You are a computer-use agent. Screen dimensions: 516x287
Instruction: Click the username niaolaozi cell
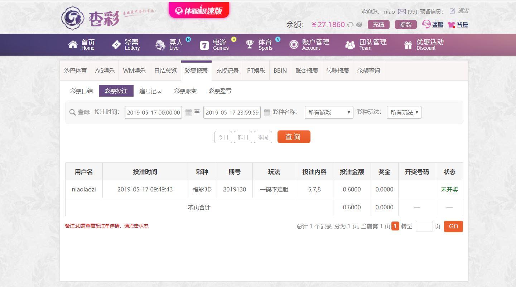84,189
